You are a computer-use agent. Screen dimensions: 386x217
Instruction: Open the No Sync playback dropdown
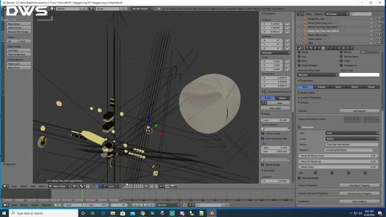tap(168, 205)
